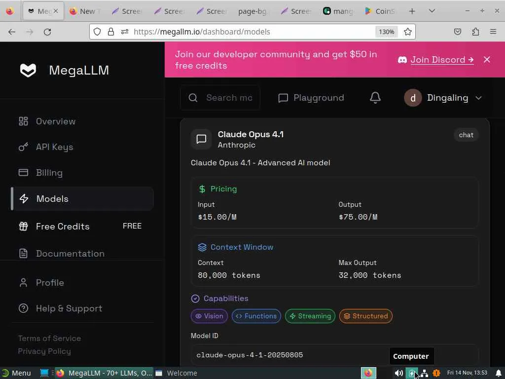Open the Firefox application menu
Viewport: 505px width, 379px height.
coord(493,32)
